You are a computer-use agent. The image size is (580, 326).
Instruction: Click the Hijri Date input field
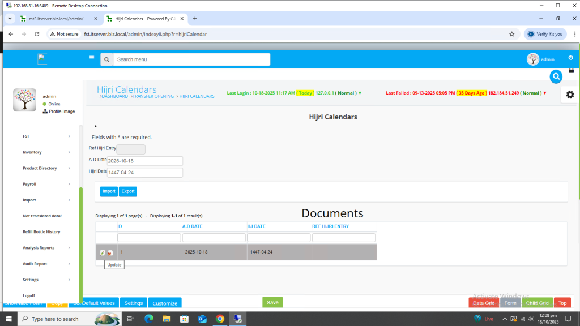[x=145, y=173]
